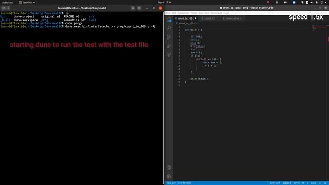Open the View menu in VS Code

pos(194,13)
